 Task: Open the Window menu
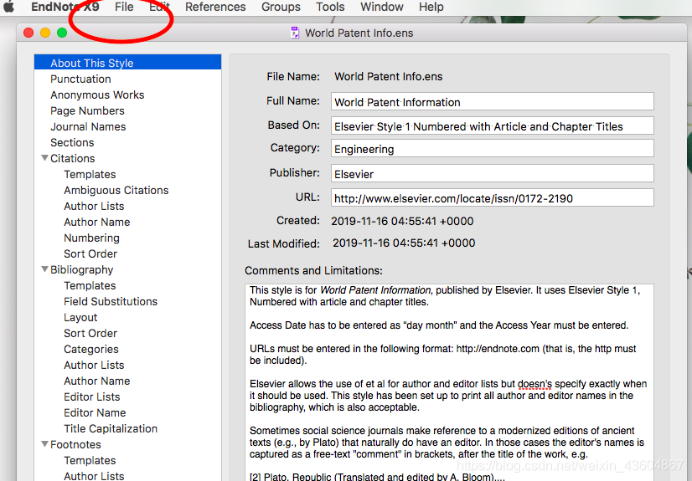coord(382,7)
